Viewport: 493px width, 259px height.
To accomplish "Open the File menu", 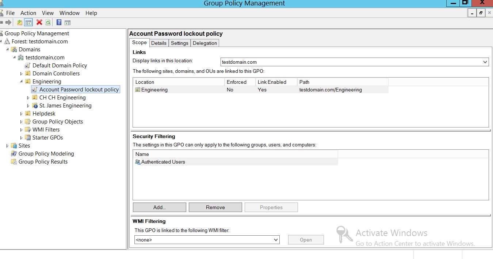I will [x=10, y=13].
